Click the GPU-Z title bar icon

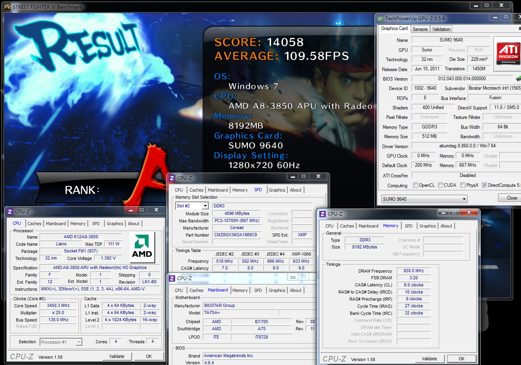380,19
